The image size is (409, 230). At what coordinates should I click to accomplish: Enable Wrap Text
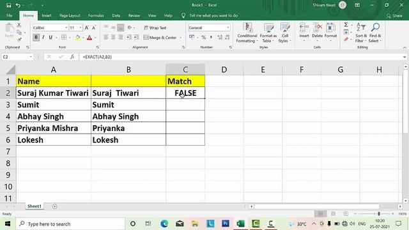(x=155, y=27)
